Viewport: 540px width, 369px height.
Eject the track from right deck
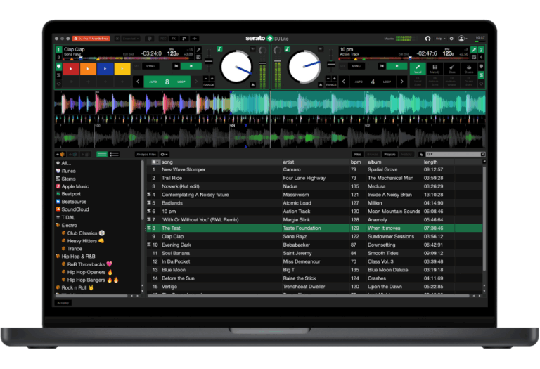click(321, 84)
